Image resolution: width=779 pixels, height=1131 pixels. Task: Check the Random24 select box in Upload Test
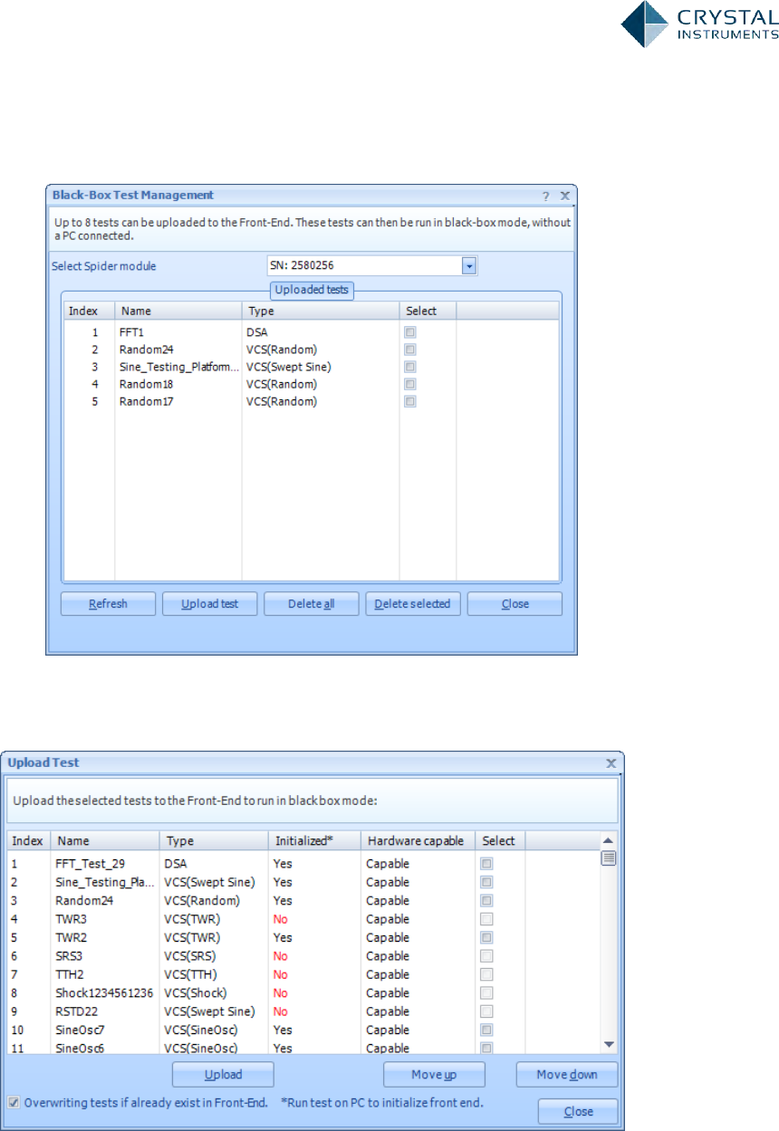coord(486,900)
